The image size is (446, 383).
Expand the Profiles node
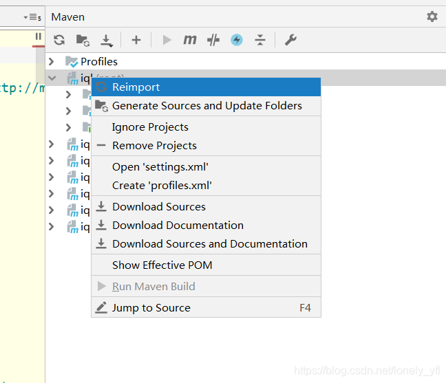52,61
